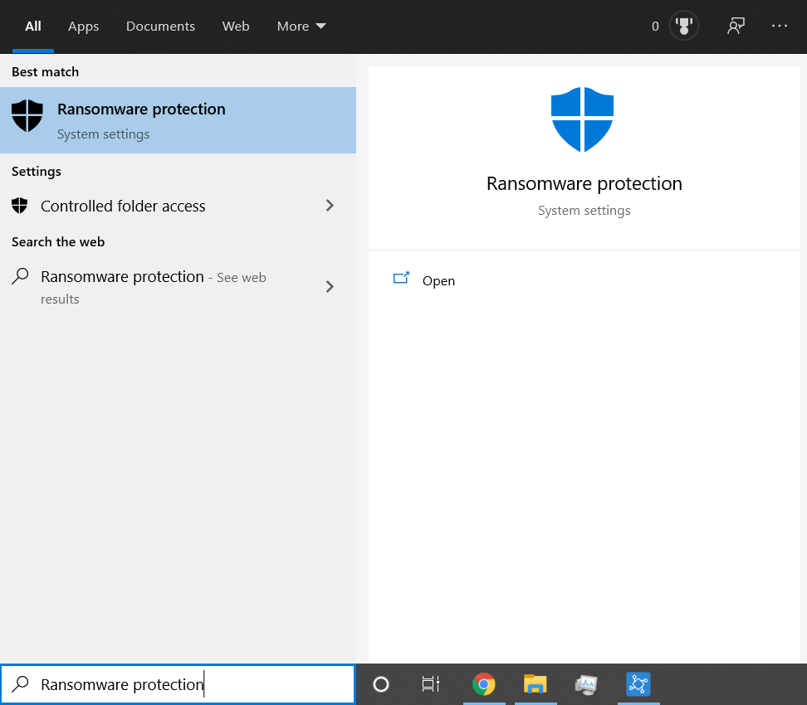This screenshot has width=807, height=705.
Task: Open the feedback person icon
Action: click(x=736, y=26)
